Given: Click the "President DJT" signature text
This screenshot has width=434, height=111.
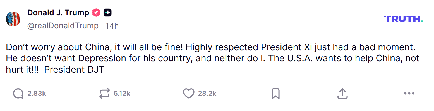Looking at the screenshot, I should (x=74, y=70).
